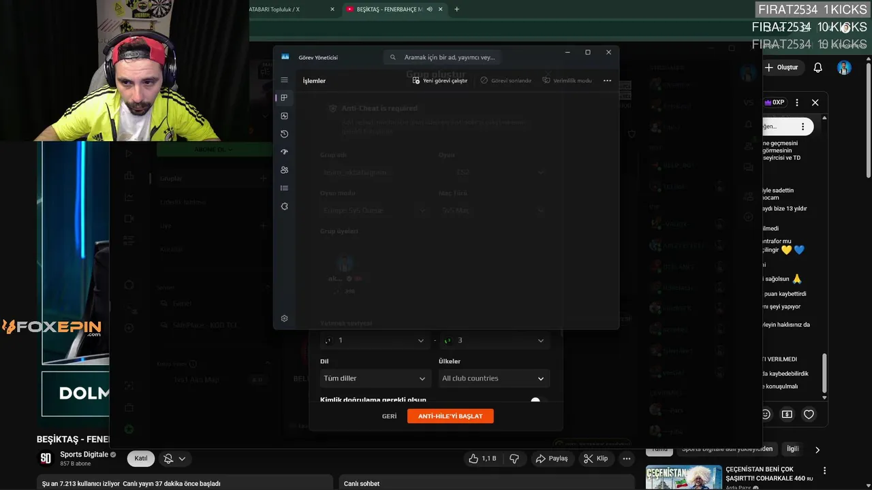Open ÇEÇENİSTAN BENİ ÇOK ŞAŞIRTTI video title

(770, 474)
